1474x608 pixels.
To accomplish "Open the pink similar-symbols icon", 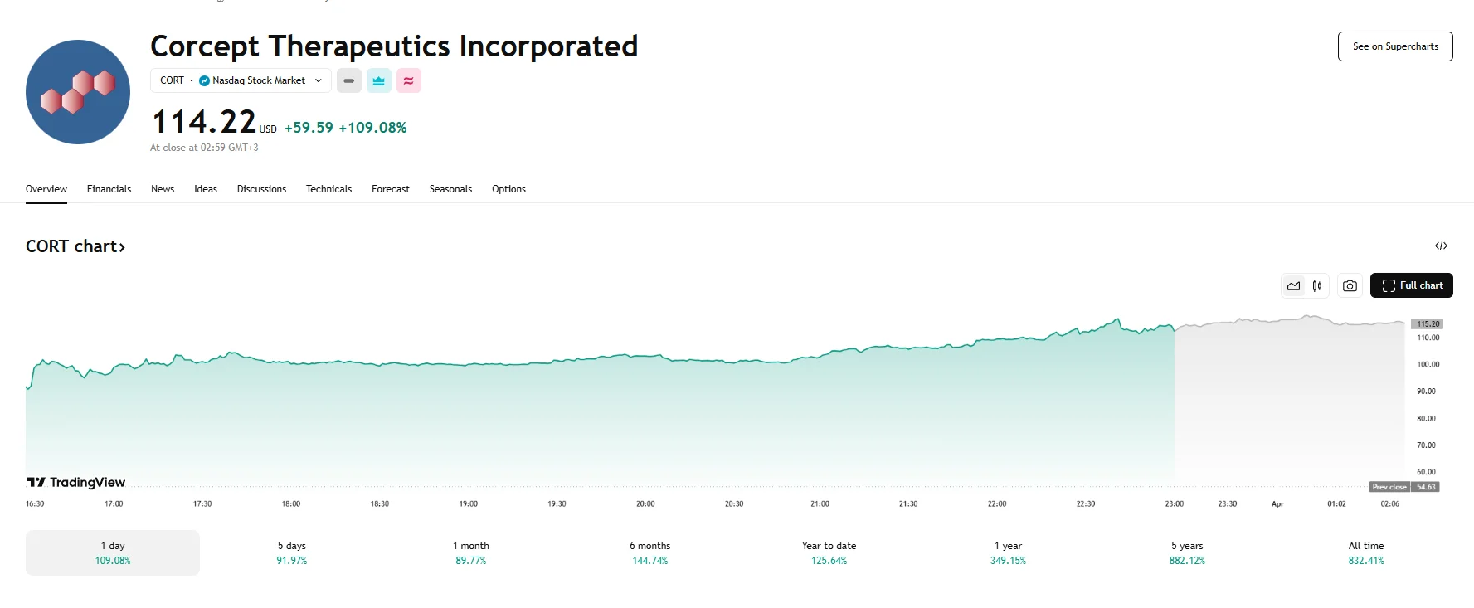I will tap(408, 80).
